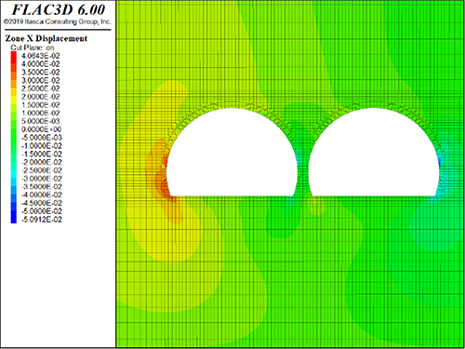This screenshot has height=349, width=465.
Task: Select legend value 1.0000E-02
Action: point(41,113)
